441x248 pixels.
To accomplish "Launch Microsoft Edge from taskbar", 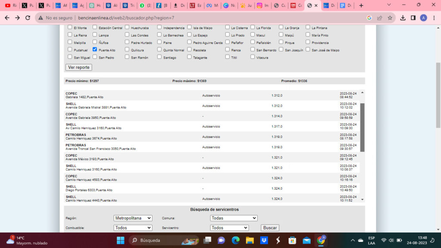I will click(x=236, y=240).
